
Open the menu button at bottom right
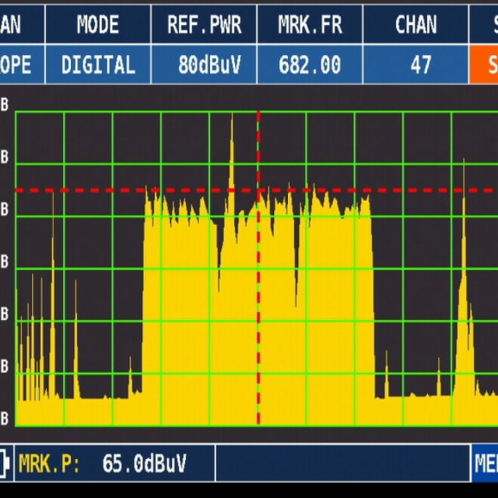[485, 465]
